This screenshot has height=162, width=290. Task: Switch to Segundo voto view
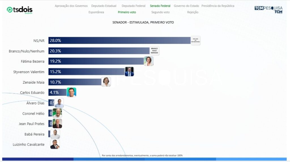[161, 12]
